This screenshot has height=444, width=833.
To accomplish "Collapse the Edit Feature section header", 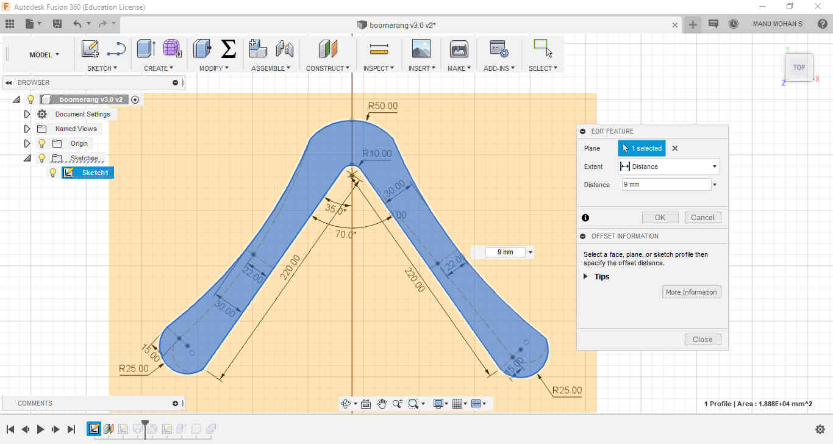I will pyautogui.click(x=583, y=131).
